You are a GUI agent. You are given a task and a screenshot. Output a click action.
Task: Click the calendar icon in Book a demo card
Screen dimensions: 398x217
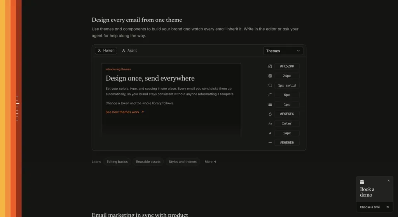(362, 182)
